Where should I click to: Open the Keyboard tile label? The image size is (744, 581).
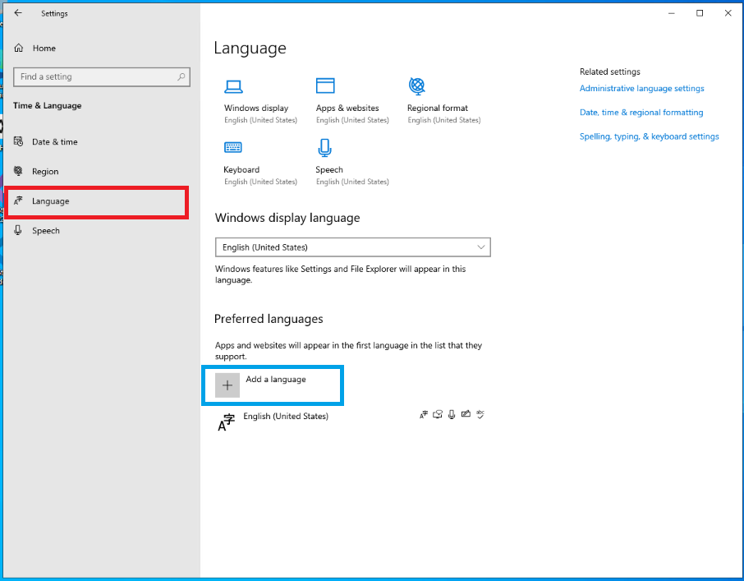[241, 169]
